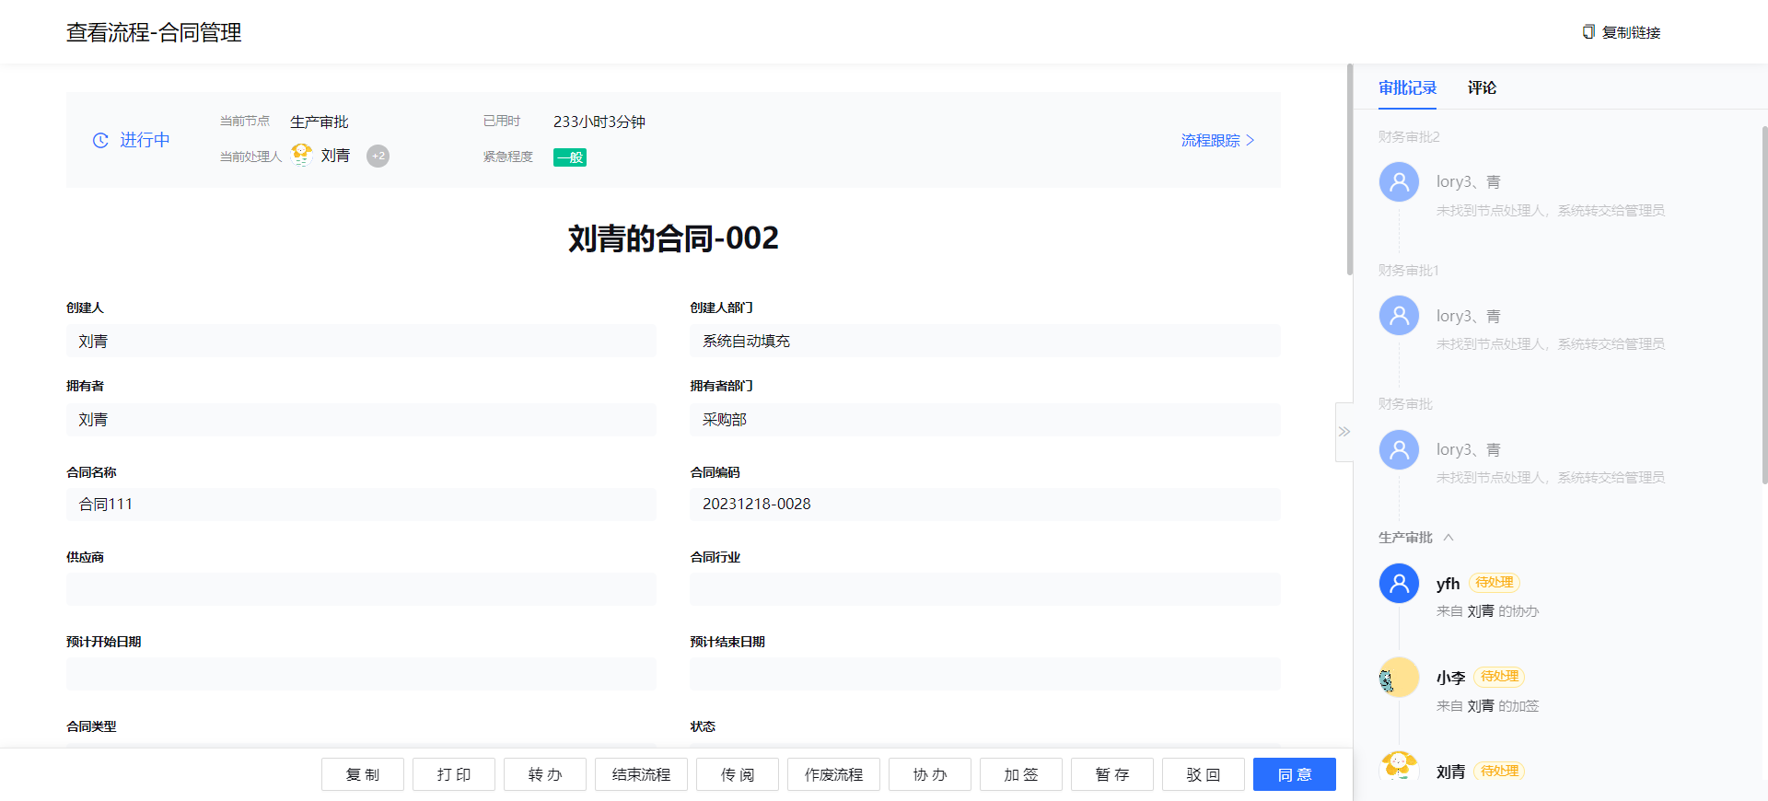Click the 233小时3分钟 elapsed time

[599, 122]
